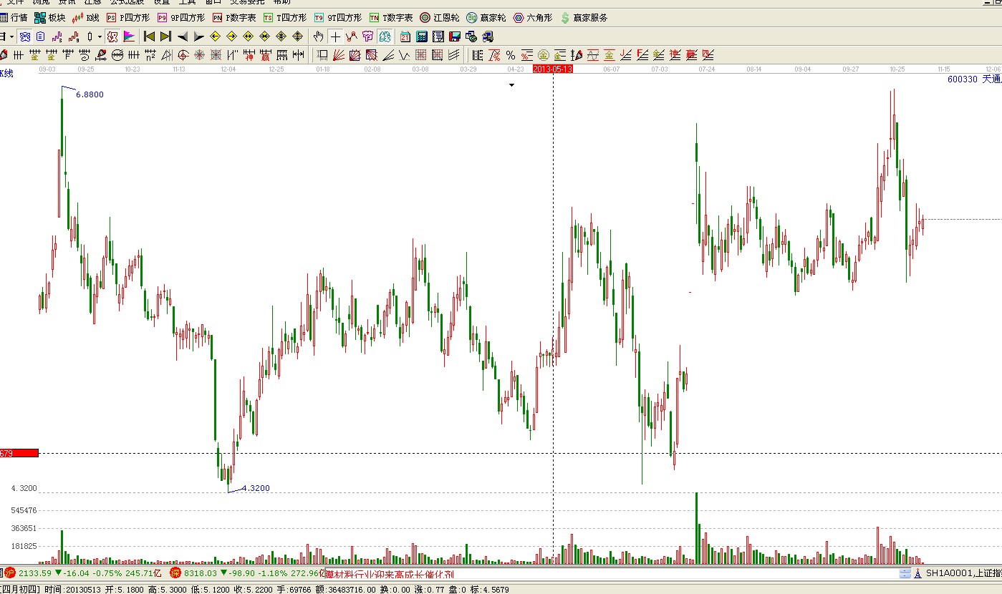Open the 江恩轮 (Gann wheel) tool
This screenshot has width=1002, height=594.
[439, 18]
